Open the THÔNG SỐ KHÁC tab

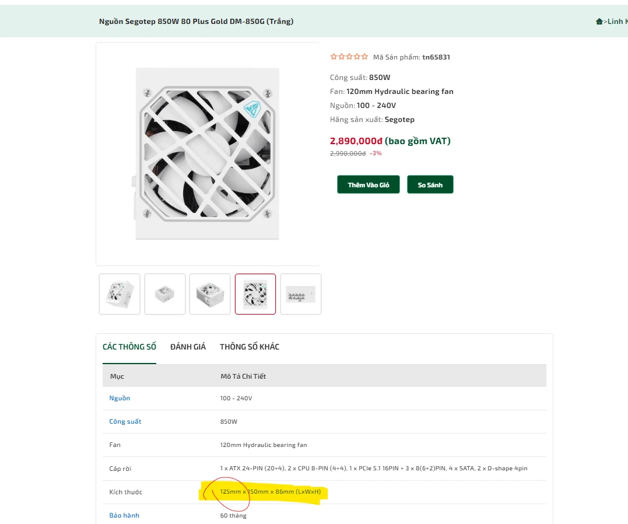click(250, 347)
